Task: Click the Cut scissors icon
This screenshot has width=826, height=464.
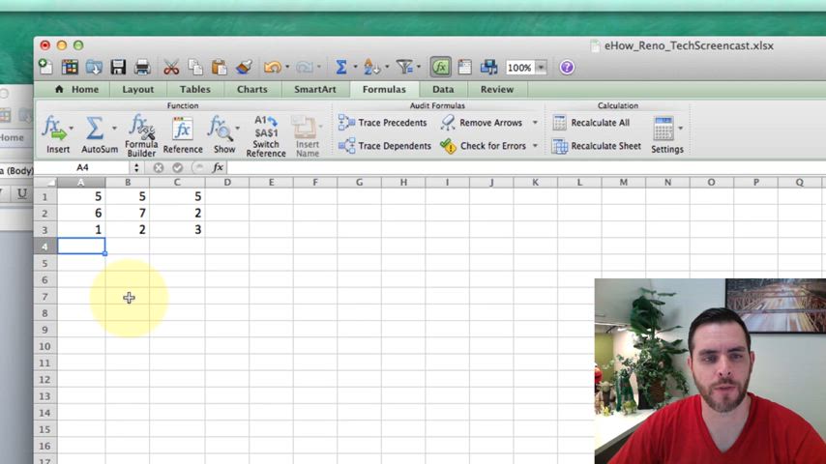Action: pyautogui.click(x=171, y=68)
